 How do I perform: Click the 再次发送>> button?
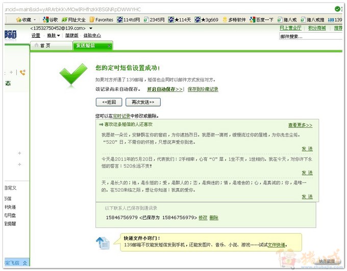143,102
